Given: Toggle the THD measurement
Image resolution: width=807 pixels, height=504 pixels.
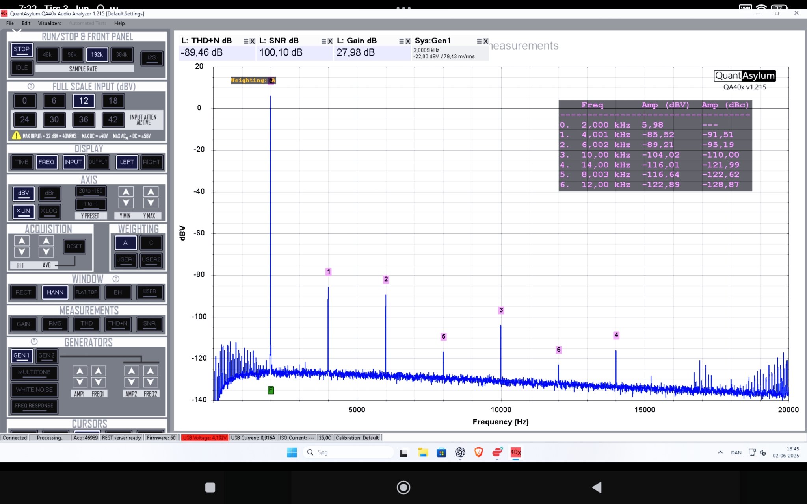Looking at the screenshot, I should click(87, 324).
